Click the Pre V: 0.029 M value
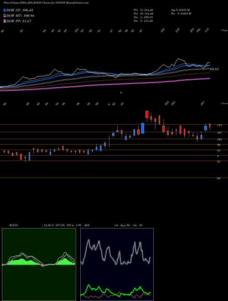Viewport: 228px width, 301px height. pyautogui.click(x=181, y=14)
